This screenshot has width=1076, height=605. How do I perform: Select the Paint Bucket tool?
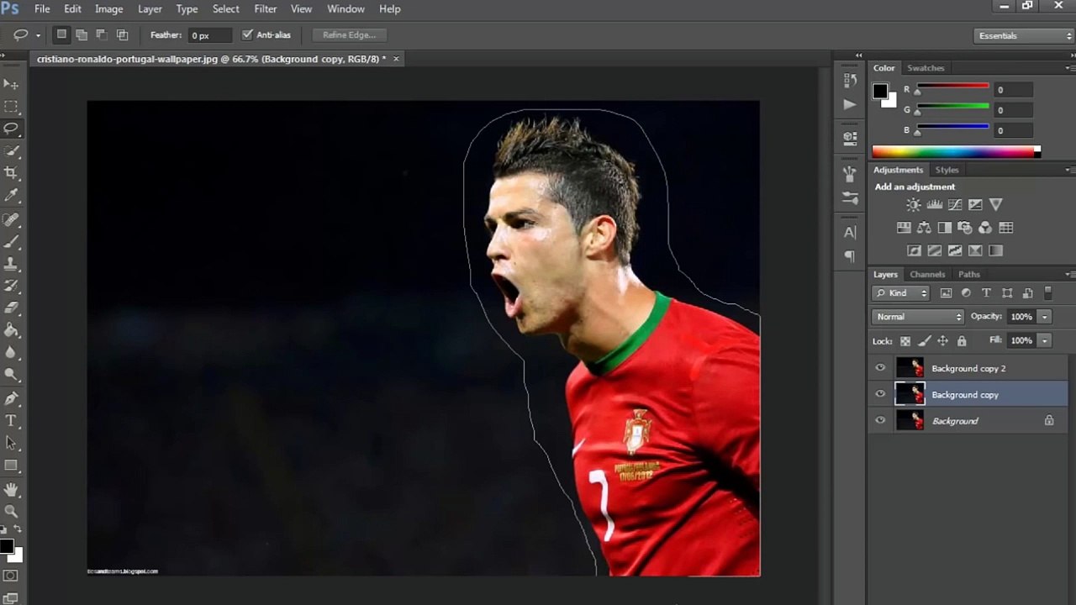click(11, 330)
